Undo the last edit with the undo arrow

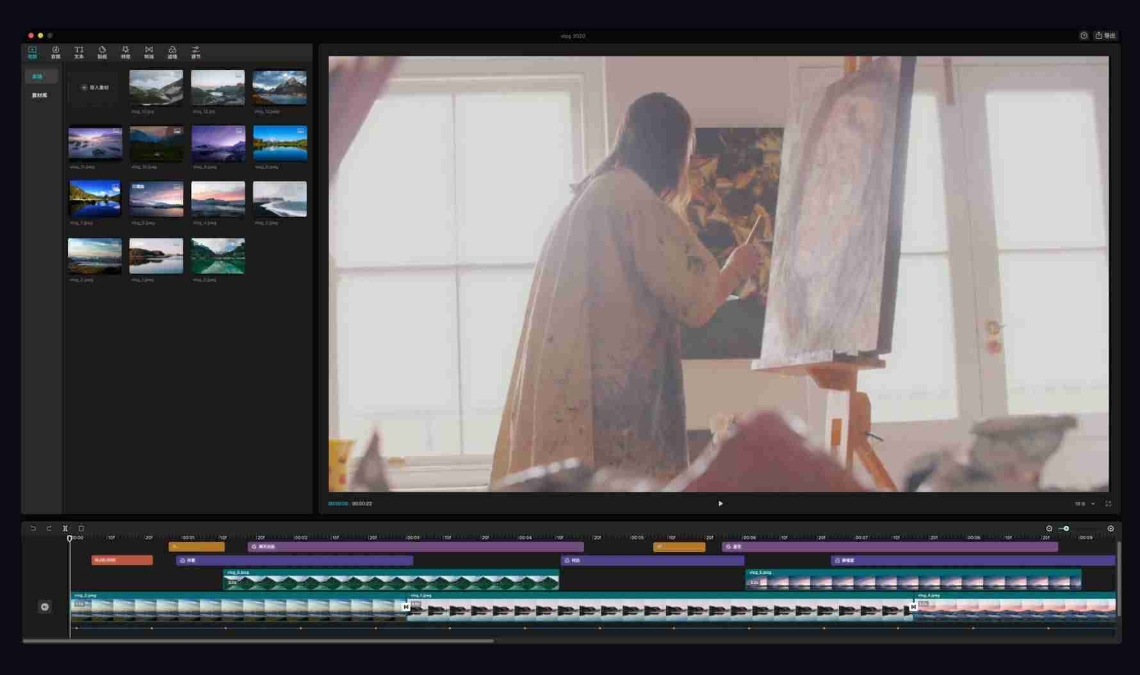[x=33, y=528]
